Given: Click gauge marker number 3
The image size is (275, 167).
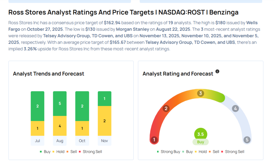Looking at the screenshot, I should click(x=200, y=93).
